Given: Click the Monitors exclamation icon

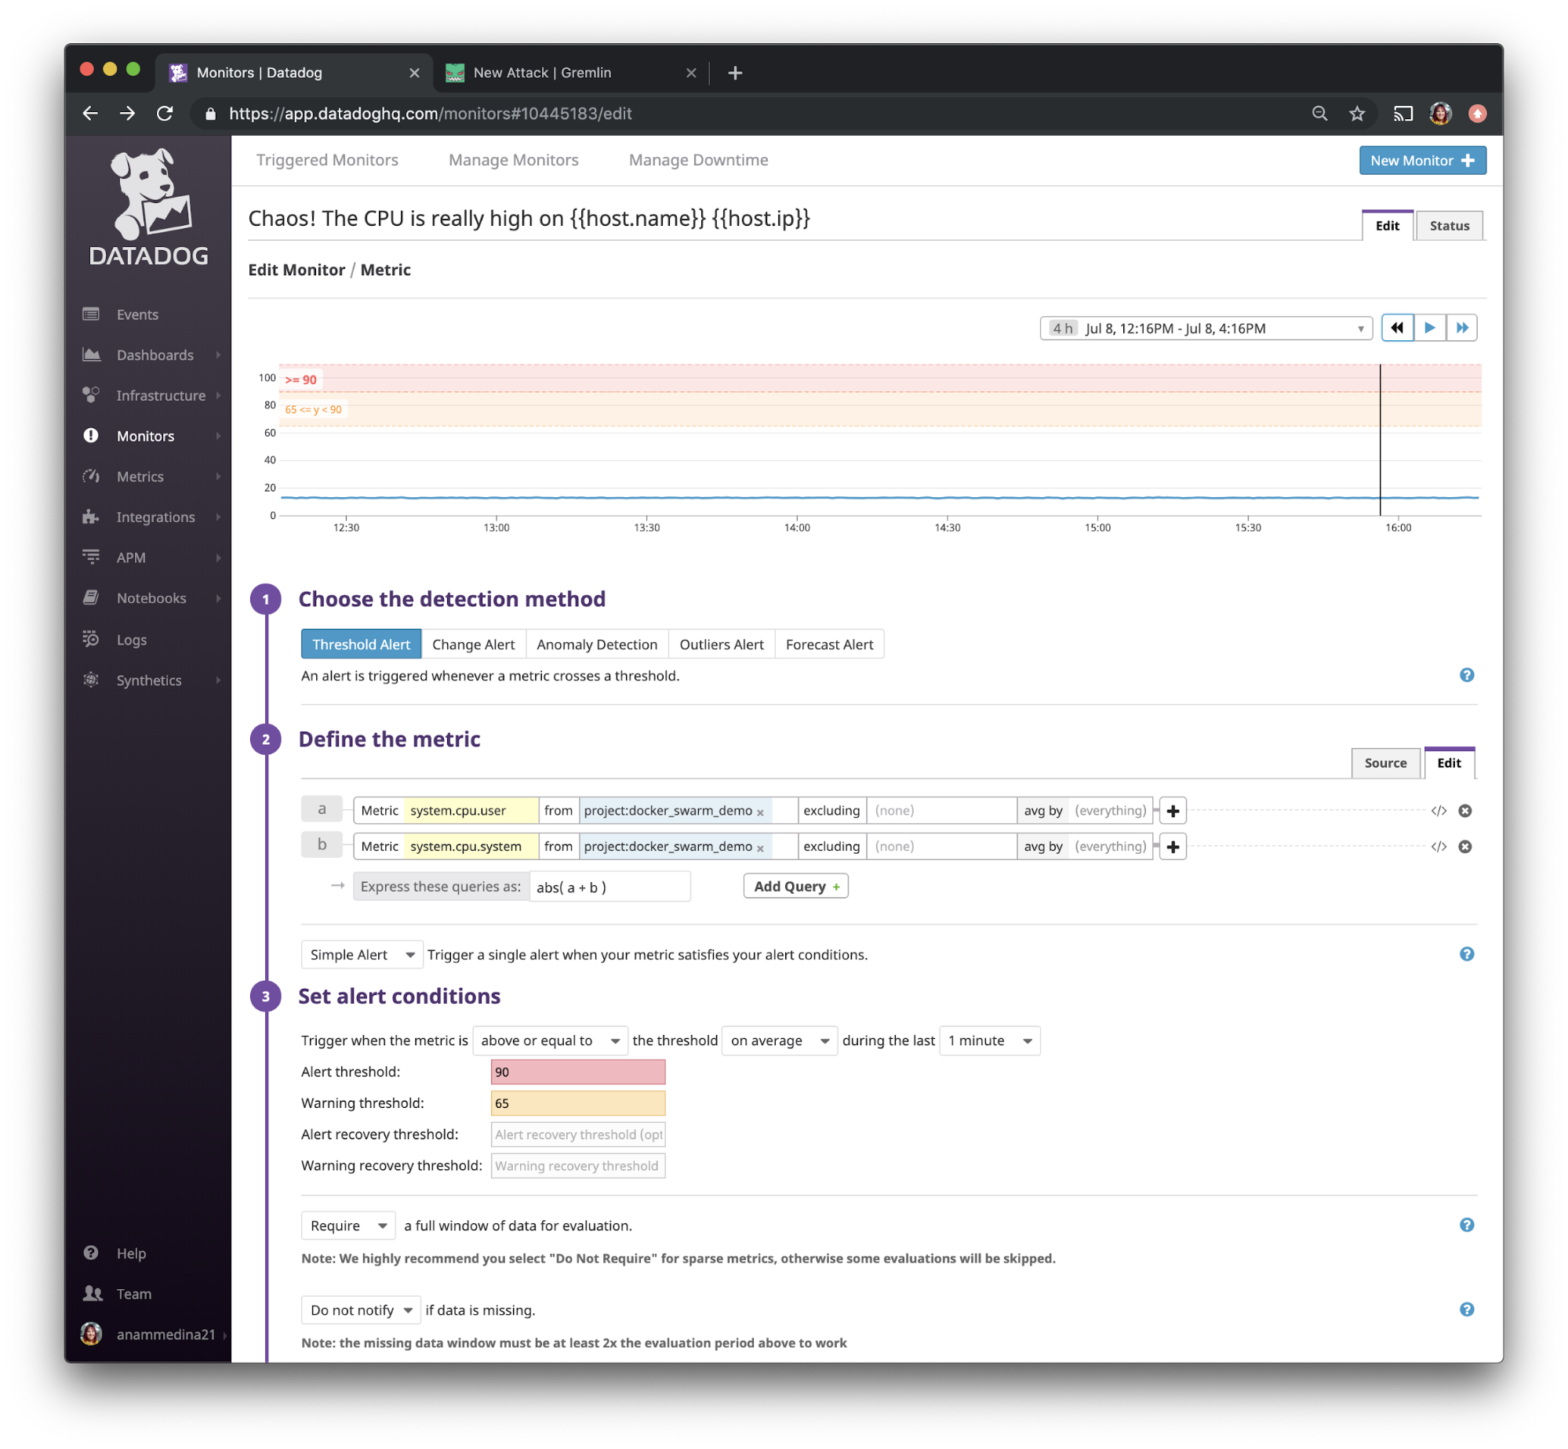Looking at the screenshot, I should click(x=91, y=436).
